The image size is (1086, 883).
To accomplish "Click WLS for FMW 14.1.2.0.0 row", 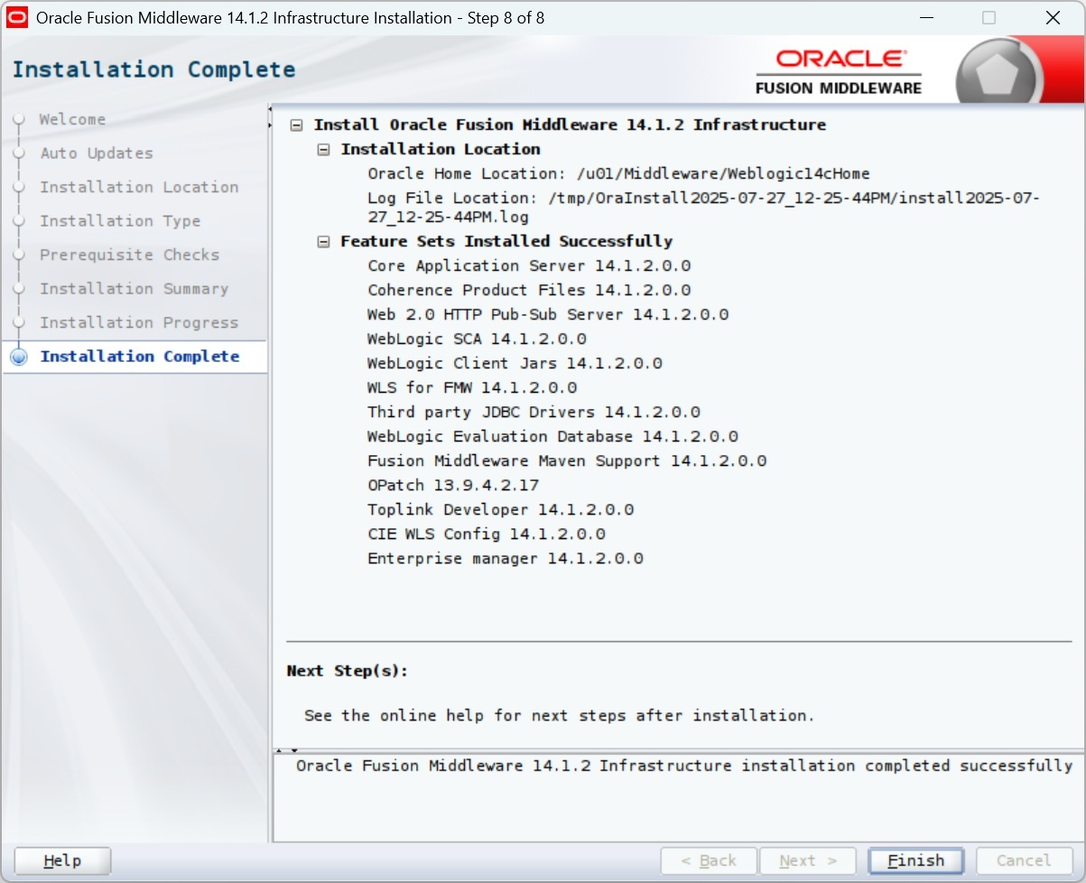I will (x=472, y=387).
